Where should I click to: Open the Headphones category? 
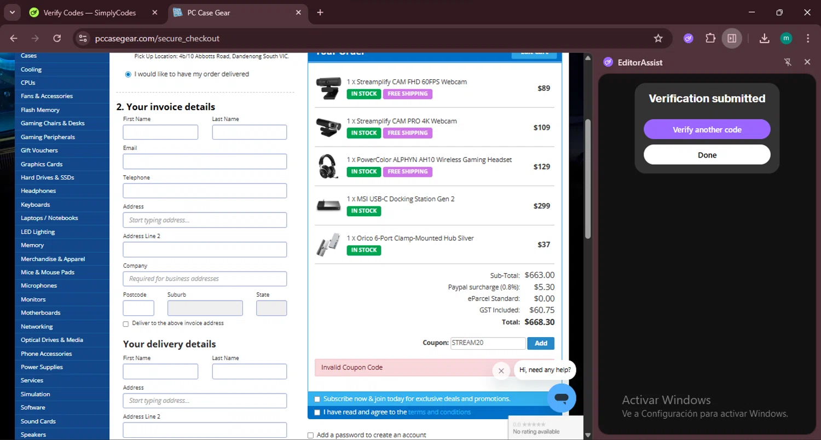tap(38, 191)
